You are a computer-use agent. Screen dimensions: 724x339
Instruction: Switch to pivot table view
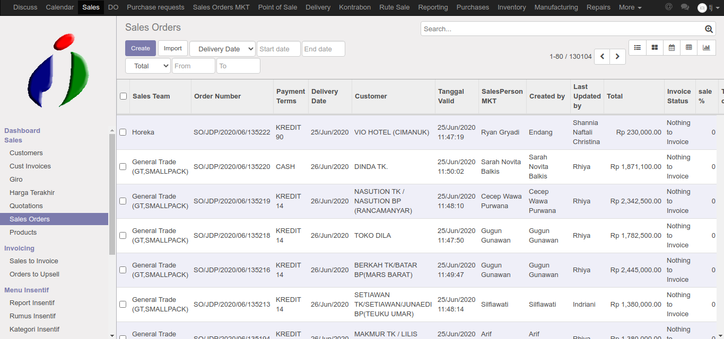pos(688,48)
